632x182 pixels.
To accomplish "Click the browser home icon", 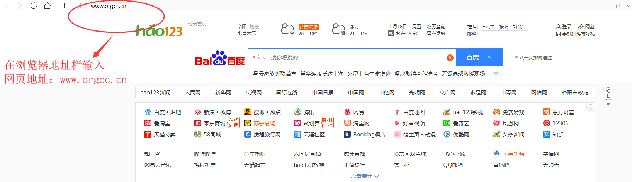I will pyautogui.click(x=47, y=6).
